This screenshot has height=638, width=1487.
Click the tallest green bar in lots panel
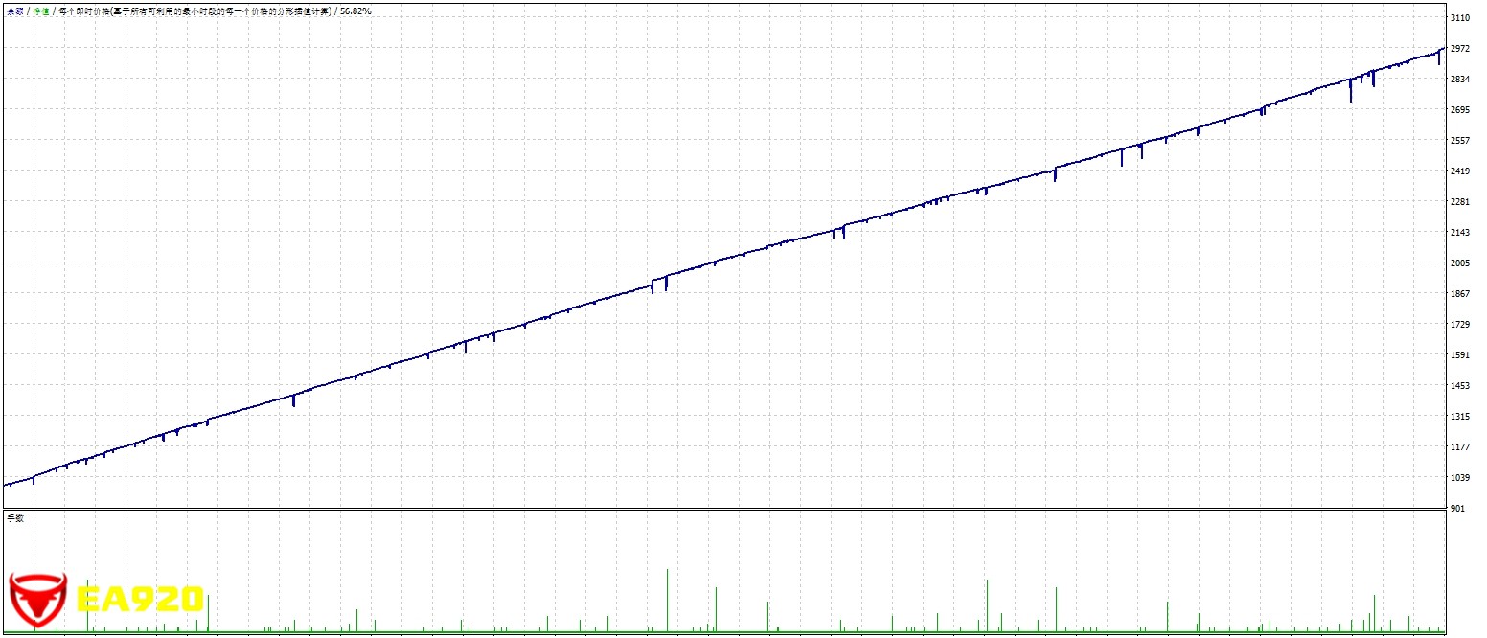point(667,600)
